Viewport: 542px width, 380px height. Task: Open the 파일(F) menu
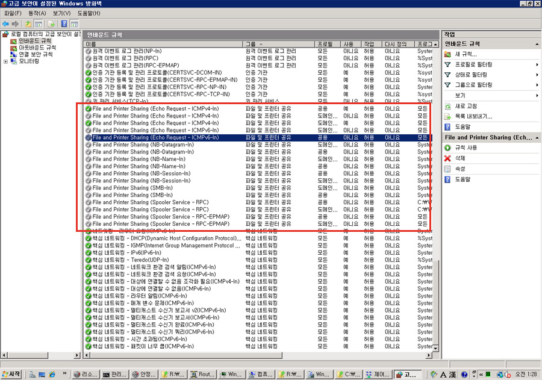(13, 13)
